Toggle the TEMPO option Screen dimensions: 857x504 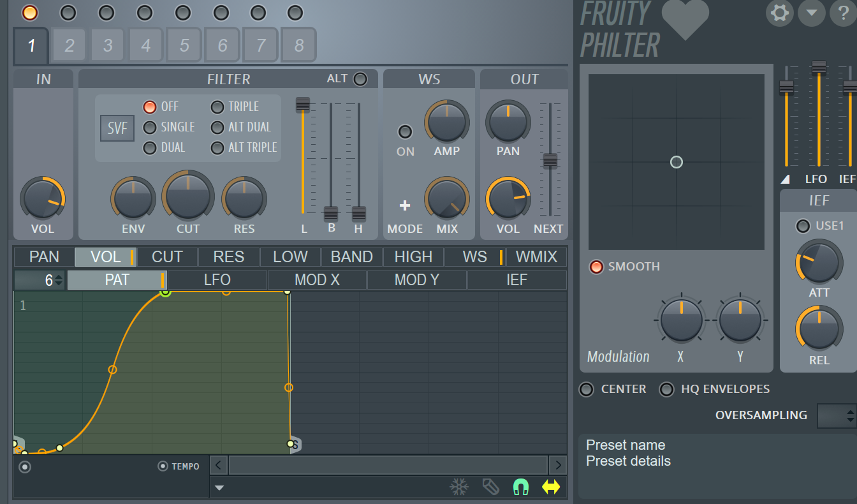click(x=163, y=466)
